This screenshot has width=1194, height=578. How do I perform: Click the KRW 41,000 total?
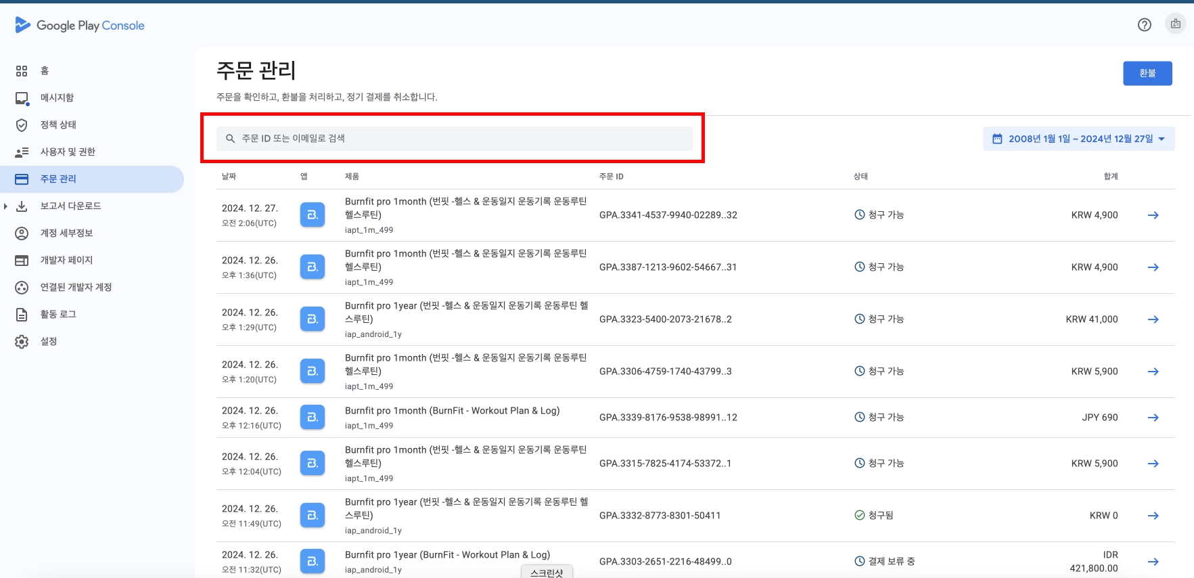1092,319
